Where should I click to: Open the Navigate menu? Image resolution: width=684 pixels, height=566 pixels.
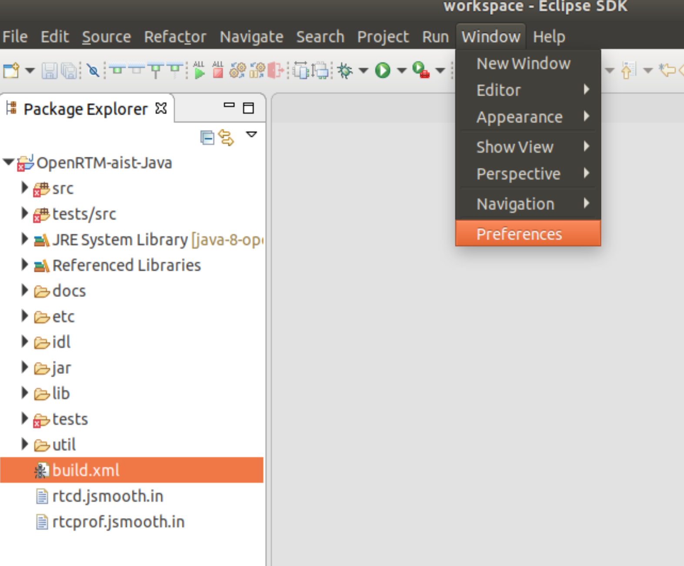(x=251, y=37)
